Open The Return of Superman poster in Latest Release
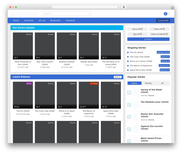 [89, 95]
